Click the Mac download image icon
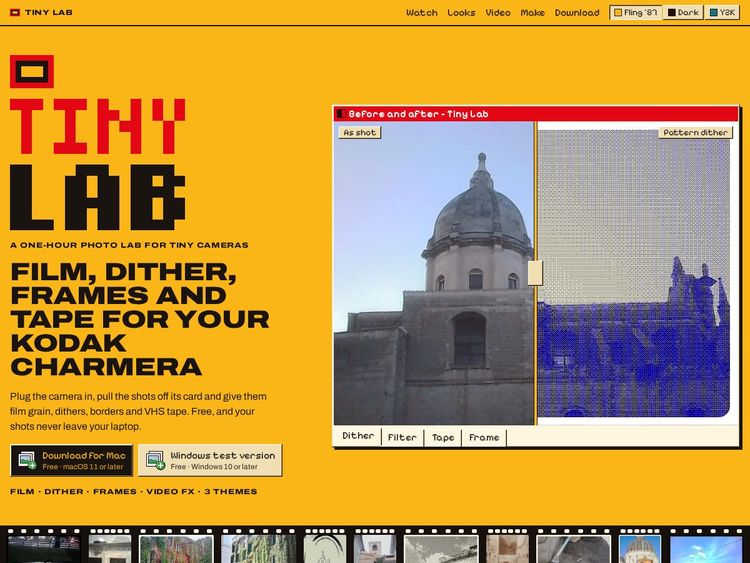This screenshot has width=750, height=563. tap(27, 460)
